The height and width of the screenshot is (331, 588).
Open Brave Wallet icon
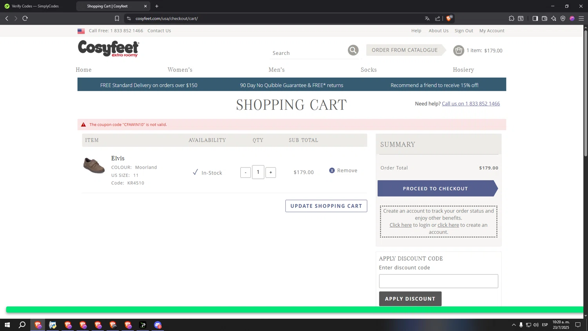click(x=544, y=18)
